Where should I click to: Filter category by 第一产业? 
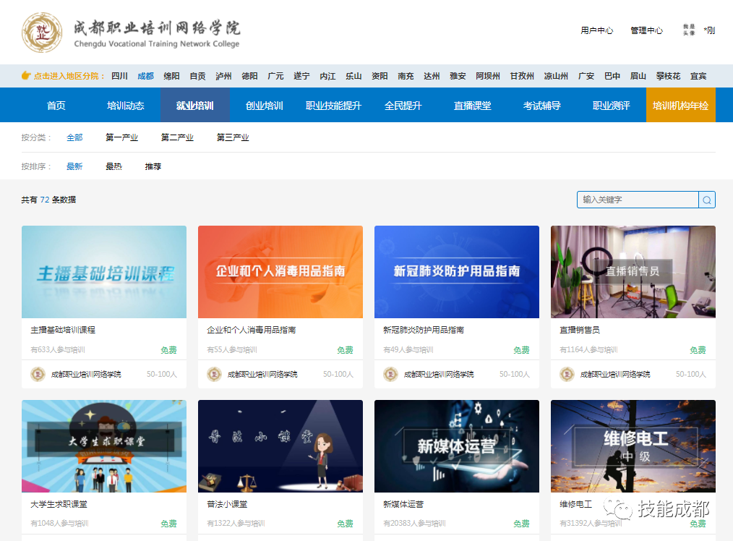coord(121,137)
